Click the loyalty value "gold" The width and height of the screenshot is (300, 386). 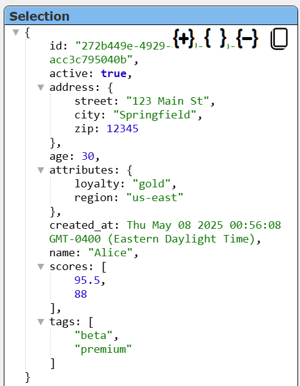(151, 184)
